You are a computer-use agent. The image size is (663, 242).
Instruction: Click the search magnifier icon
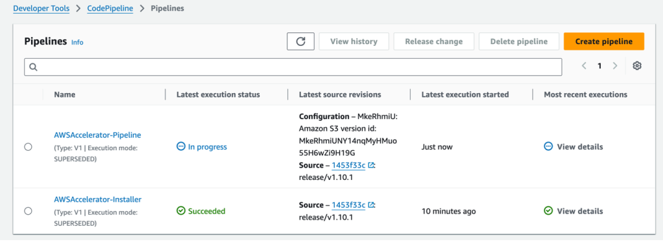(x=34, y=67)
